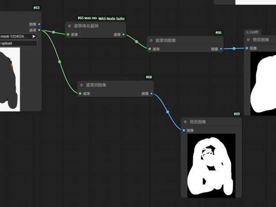Select the 预览图像 title on node #69
Screen dimensions: 276x207
(x=198, y=122)
